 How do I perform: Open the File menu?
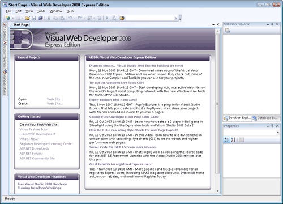(8, 11)
